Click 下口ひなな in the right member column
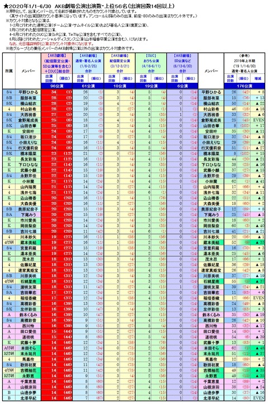The height and width of the screenshot is (404, 268). [211, 165]
